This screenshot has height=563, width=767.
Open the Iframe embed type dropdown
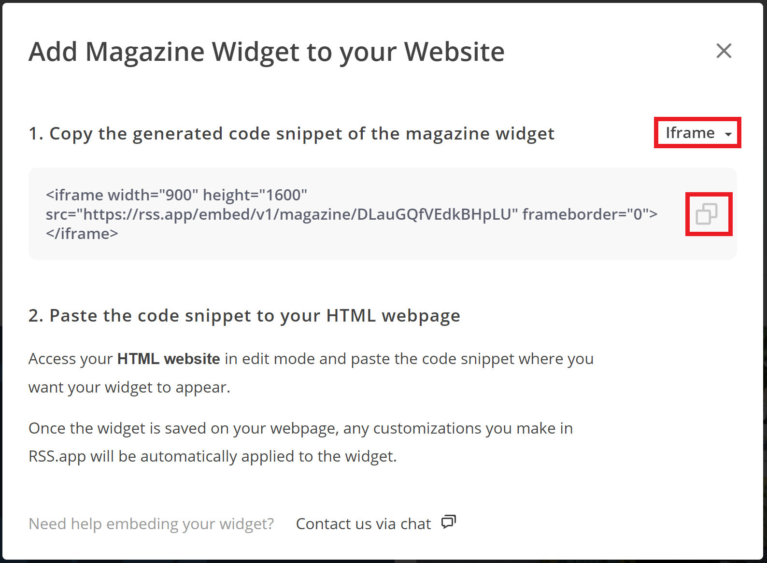click(x=697, y=133)
